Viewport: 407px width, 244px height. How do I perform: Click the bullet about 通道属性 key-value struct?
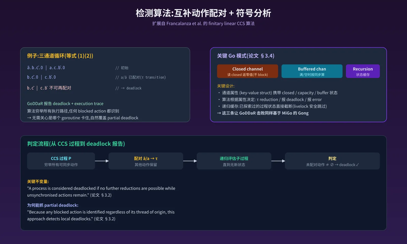[278, 93]
